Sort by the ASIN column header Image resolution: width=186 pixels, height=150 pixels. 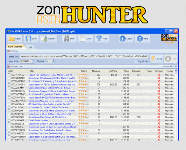pyautogui.click(x=11, y=71)
